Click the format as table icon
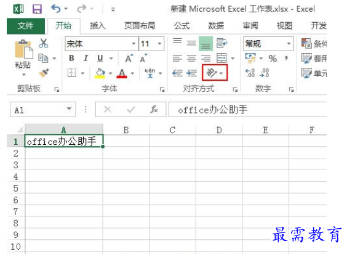Image resolution: width=347 pixels, height=254 pixels. (306, 58)
